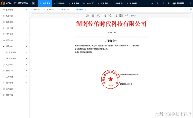
Task: Export the report as PDF
Action: pos(104,16)
